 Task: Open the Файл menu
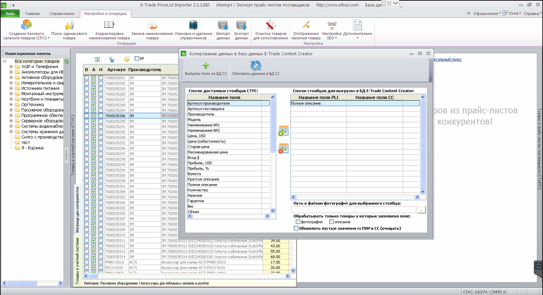pyautogui.click(x=10, y=14)
